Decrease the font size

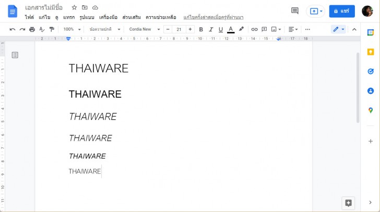168,29
